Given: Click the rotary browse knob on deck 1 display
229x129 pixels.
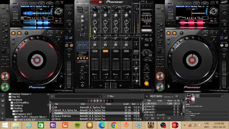Looking at the screenshot, I should tap(59, 11).
